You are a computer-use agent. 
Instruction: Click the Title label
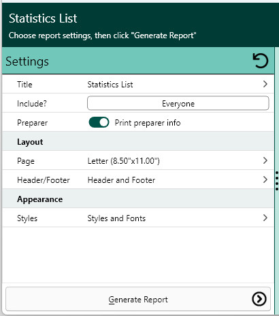pyautogui.click(x=24, y=85)
